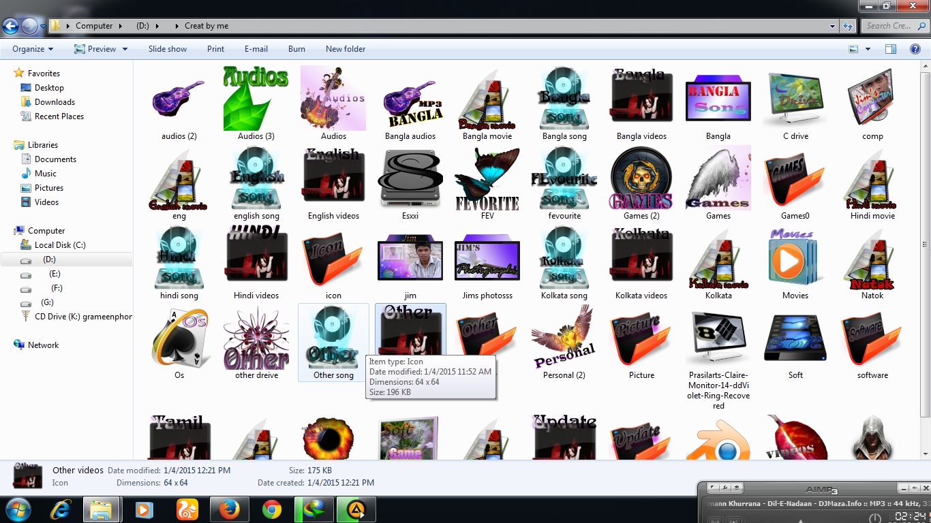
Task: Click the E-mail toolbar button
Action: (256, 49)
